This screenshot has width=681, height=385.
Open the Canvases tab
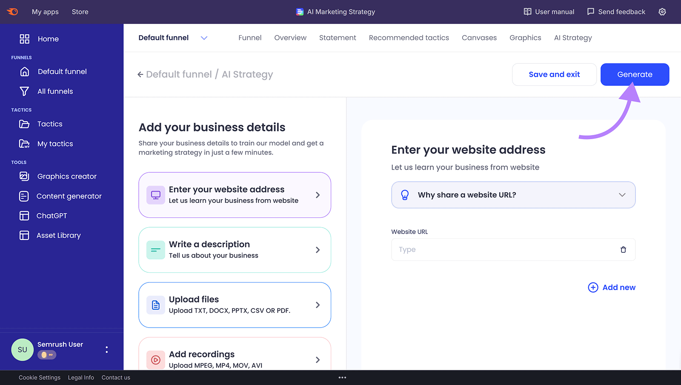[x=479, y=38]
